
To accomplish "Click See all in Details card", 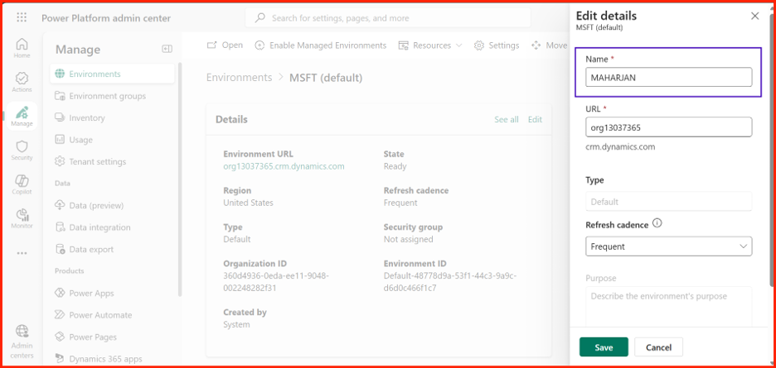I will (507, 120).
